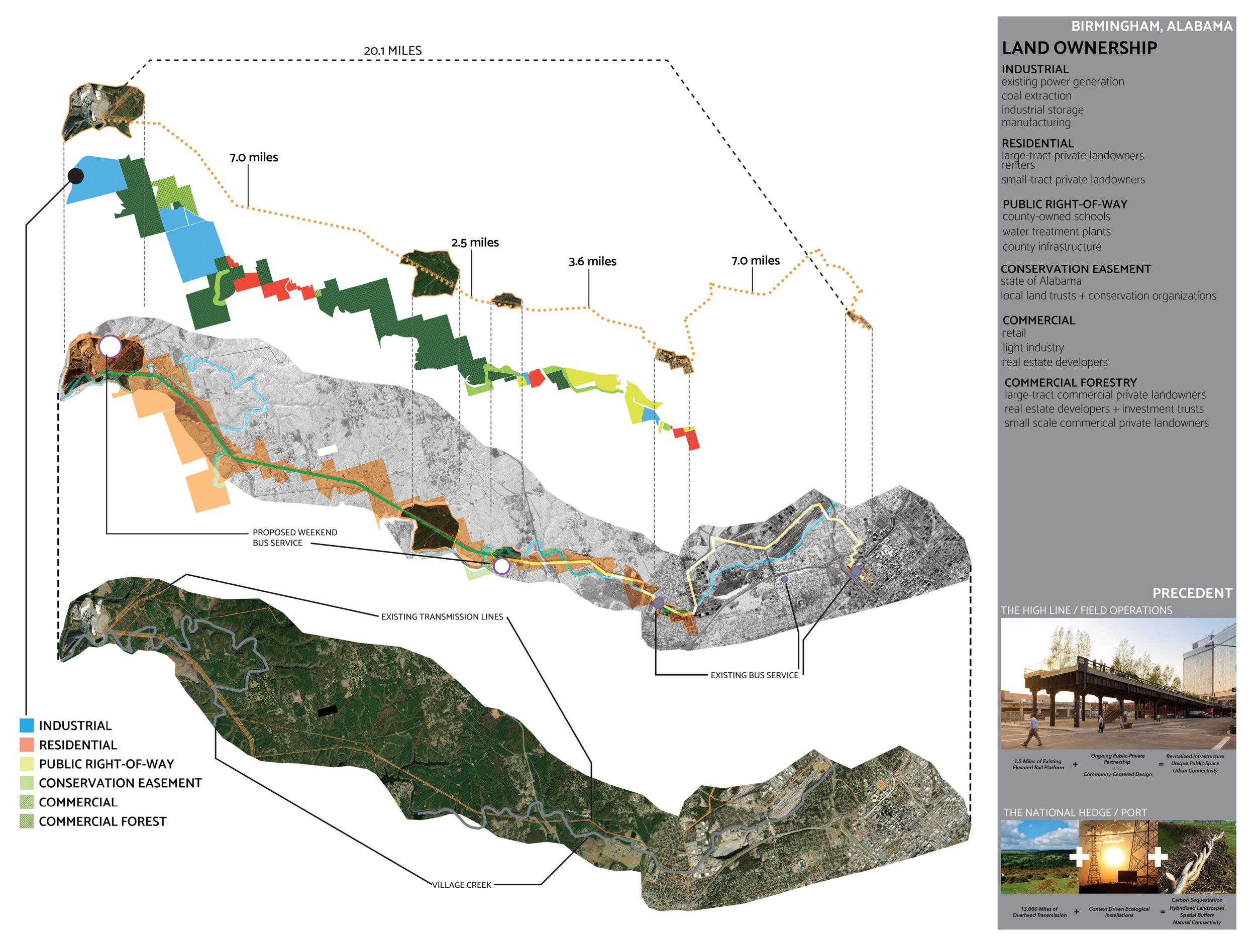Click the Public Right-of-Way yellow swatch
This screenshot has width=1256, height=942.
(27, 764)
